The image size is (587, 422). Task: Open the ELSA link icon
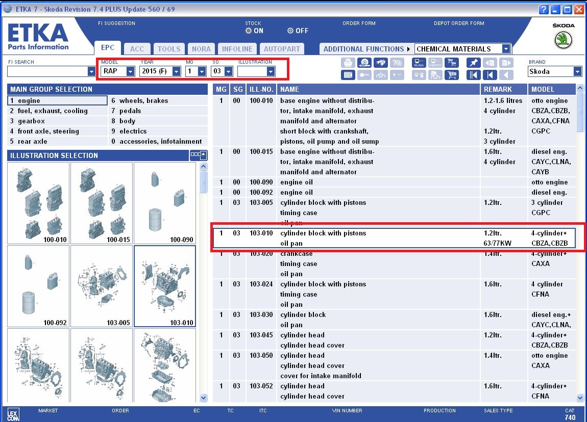[419, 63]
